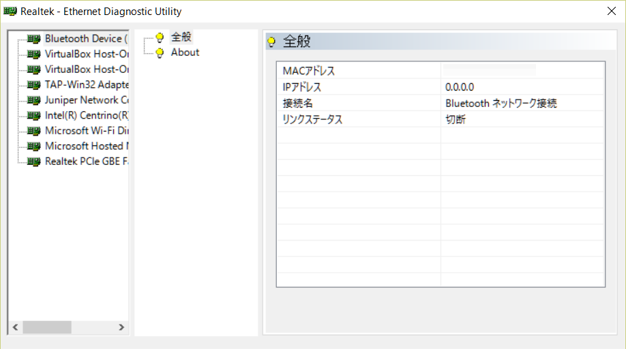The width and height of the screenshot is (626, 349).
Task: Click the lightbulb icon next to About
Action: (x=160, y=52)
